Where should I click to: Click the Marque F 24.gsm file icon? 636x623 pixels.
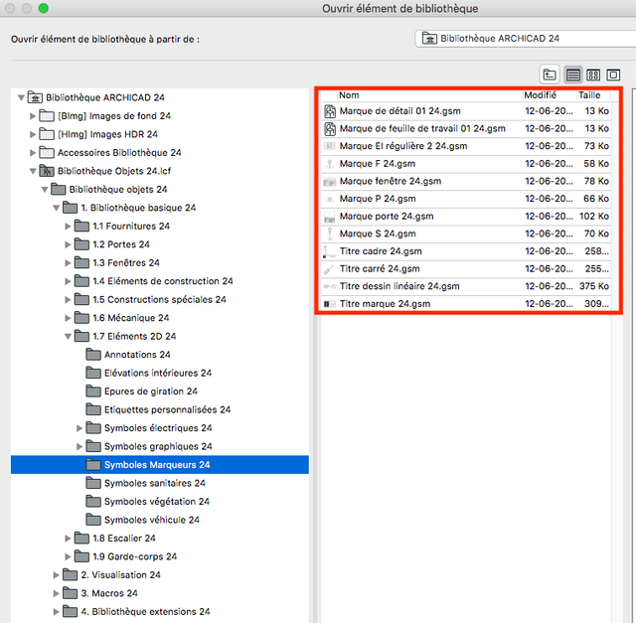click(330, 164)
